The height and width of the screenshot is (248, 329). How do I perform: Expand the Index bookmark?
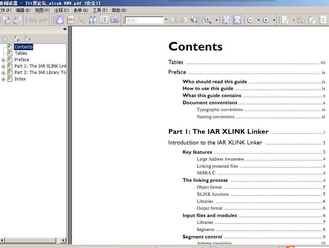(3, 79)
